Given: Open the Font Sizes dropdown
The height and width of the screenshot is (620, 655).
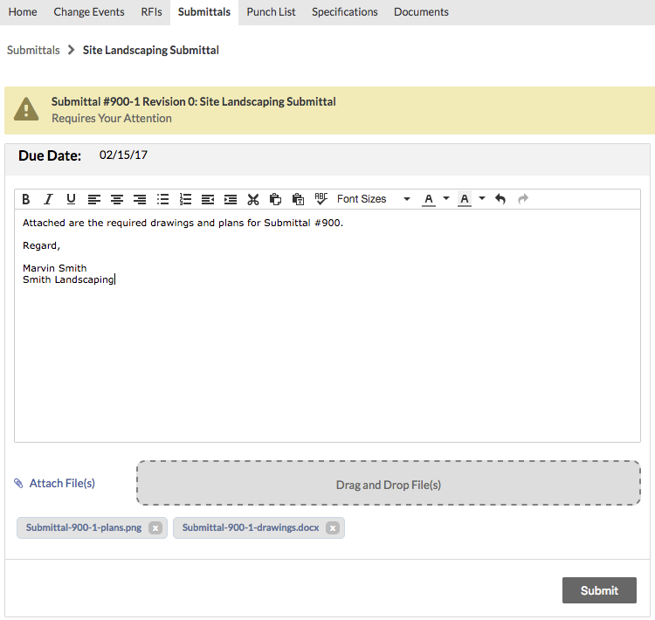Looking at the screenshot, I should pos(373,199).
